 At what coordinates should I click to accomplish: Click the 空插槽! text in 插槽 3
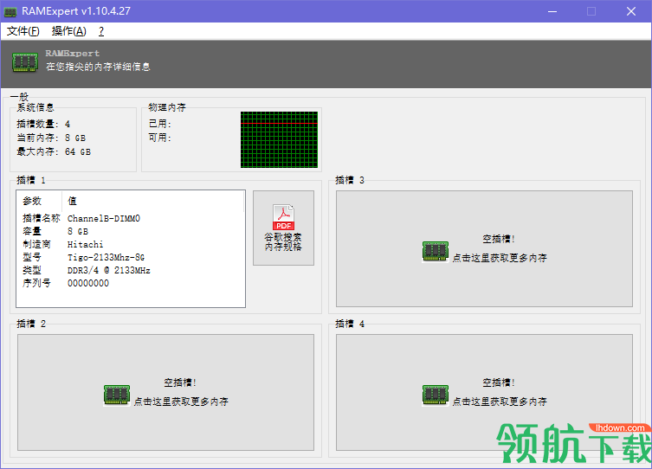499,240
